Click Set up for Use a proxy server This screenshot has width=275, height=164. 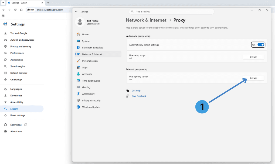(x=253, y=78)
